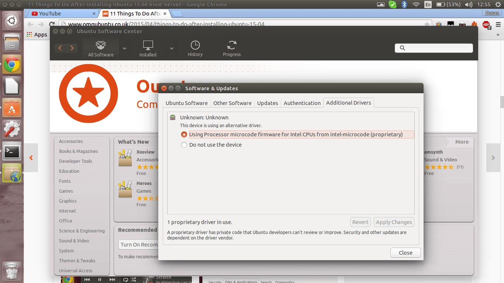Open the Science & Engineering category
Image resolution: width=504 pixels, height=283 pixels.
pos(82,231)
